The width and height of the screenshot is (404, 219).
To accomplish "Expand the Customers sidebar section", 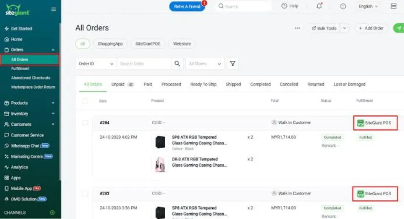I will click(53, 124).
